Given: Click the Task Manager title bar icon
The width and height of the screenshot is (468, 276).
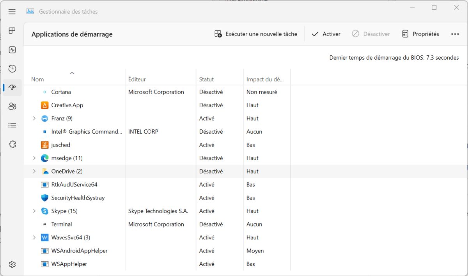Looking at the screenshot, I should click(x=30, y=12).
